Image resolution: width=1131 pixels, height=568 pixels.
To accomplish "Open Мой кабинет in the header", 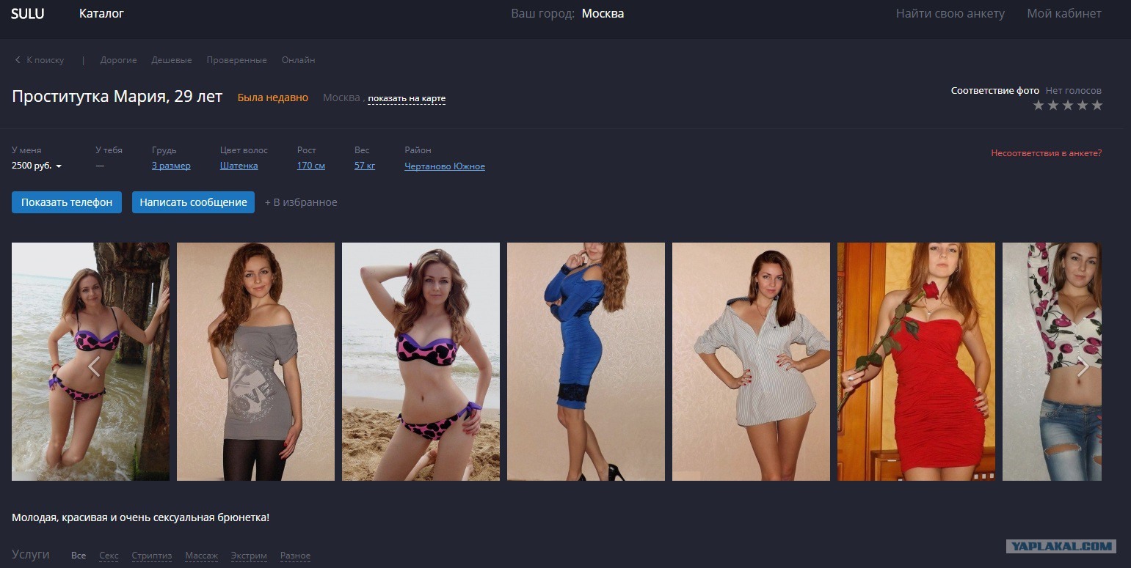I will 1063,13.
